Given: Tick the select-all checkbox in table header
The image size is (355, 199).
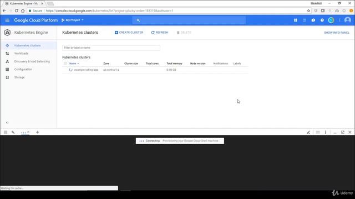Looking at the screenshot, I should (65, 64).
